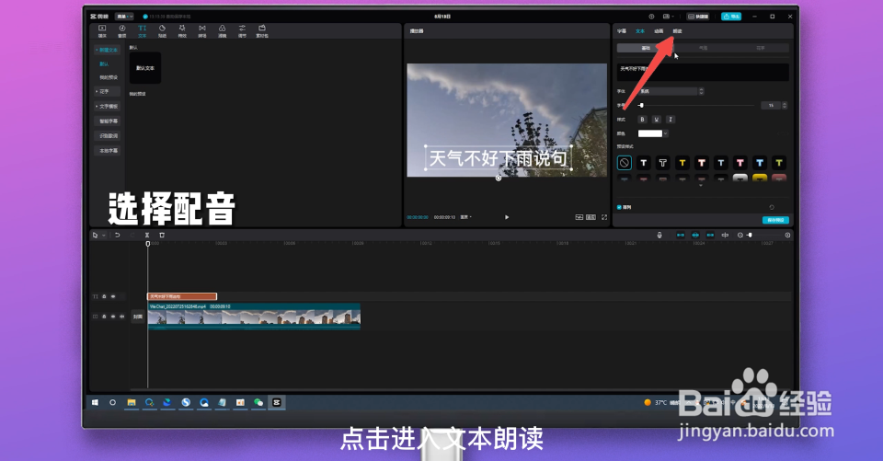
Task: Toggle Italic text style button
Action: (671, 120)
